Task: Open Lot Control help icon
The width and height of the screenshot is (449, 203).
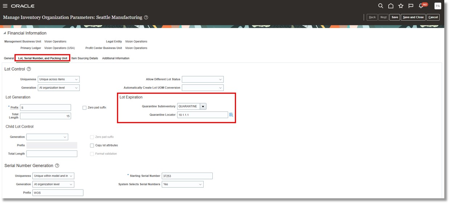Action: coord(29,69)
